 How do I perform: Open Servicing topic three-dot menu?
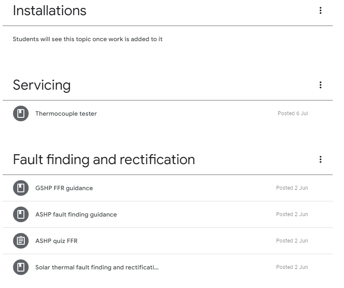[x=320, y=85]
